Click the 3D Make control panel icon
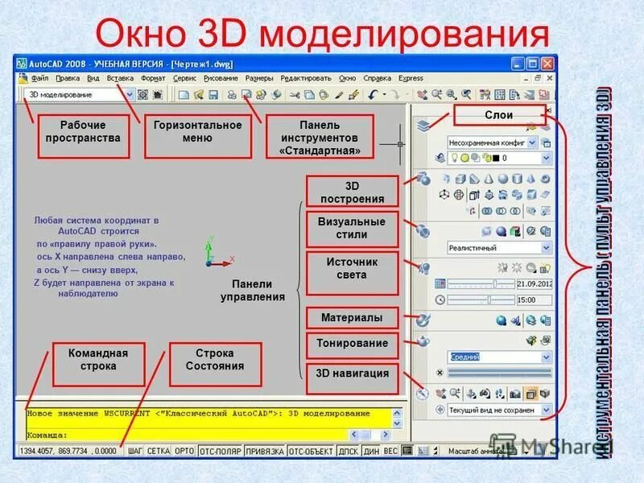This screenshot has height=483, width=644. click(x=423, y=179)
